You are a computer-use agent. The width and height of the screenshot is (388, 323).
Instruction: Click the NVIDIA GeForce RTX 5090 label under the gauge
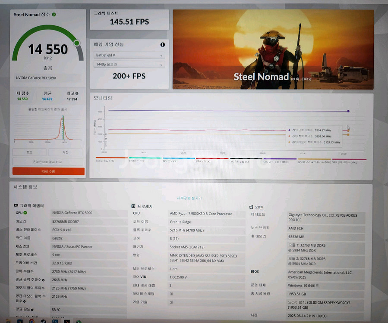pos(36,78)
